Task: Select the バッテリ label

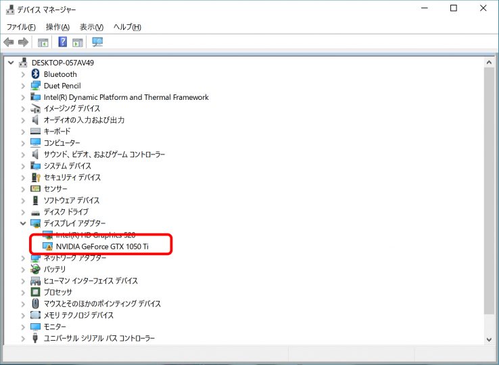Action: [55, 269]
